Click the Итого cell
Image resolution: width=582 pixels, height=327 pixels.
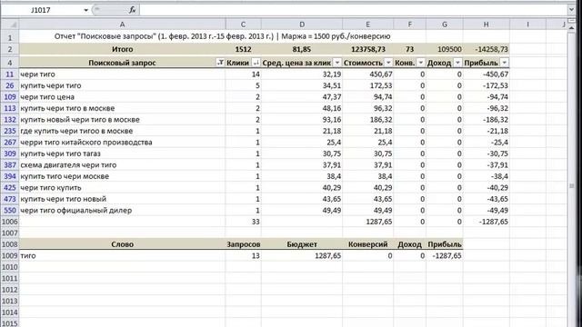[122, 49]
